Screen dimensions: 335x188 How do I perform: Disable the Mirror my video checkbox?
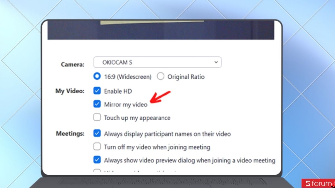click(97, 104)
